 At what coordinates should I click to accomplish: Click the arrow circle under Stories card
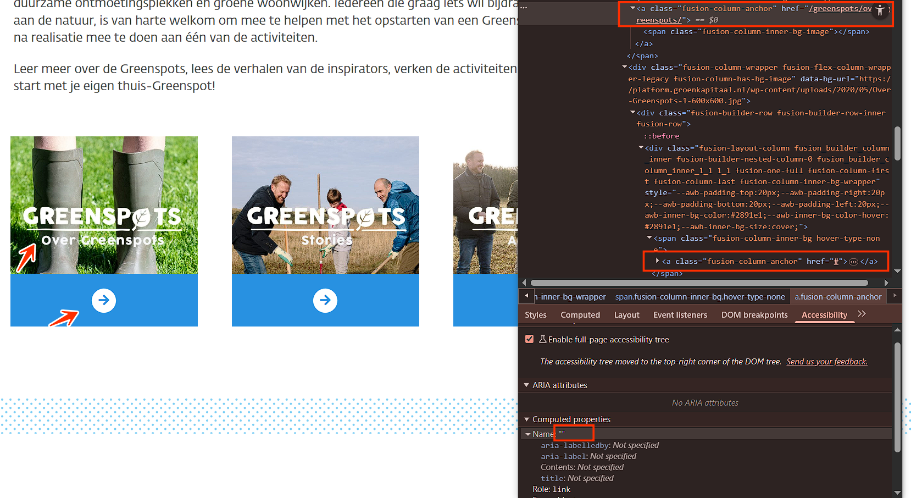(x=325, y=301)
